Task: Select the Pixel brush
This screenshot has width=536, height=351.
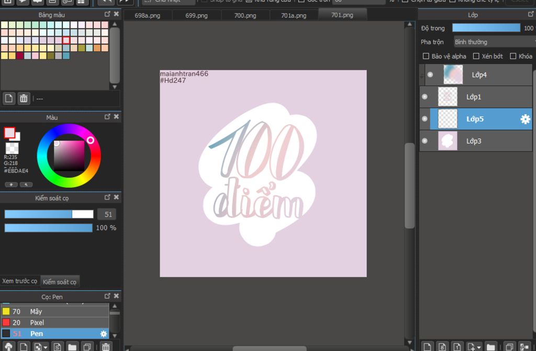Action: [x=54, y=322]
